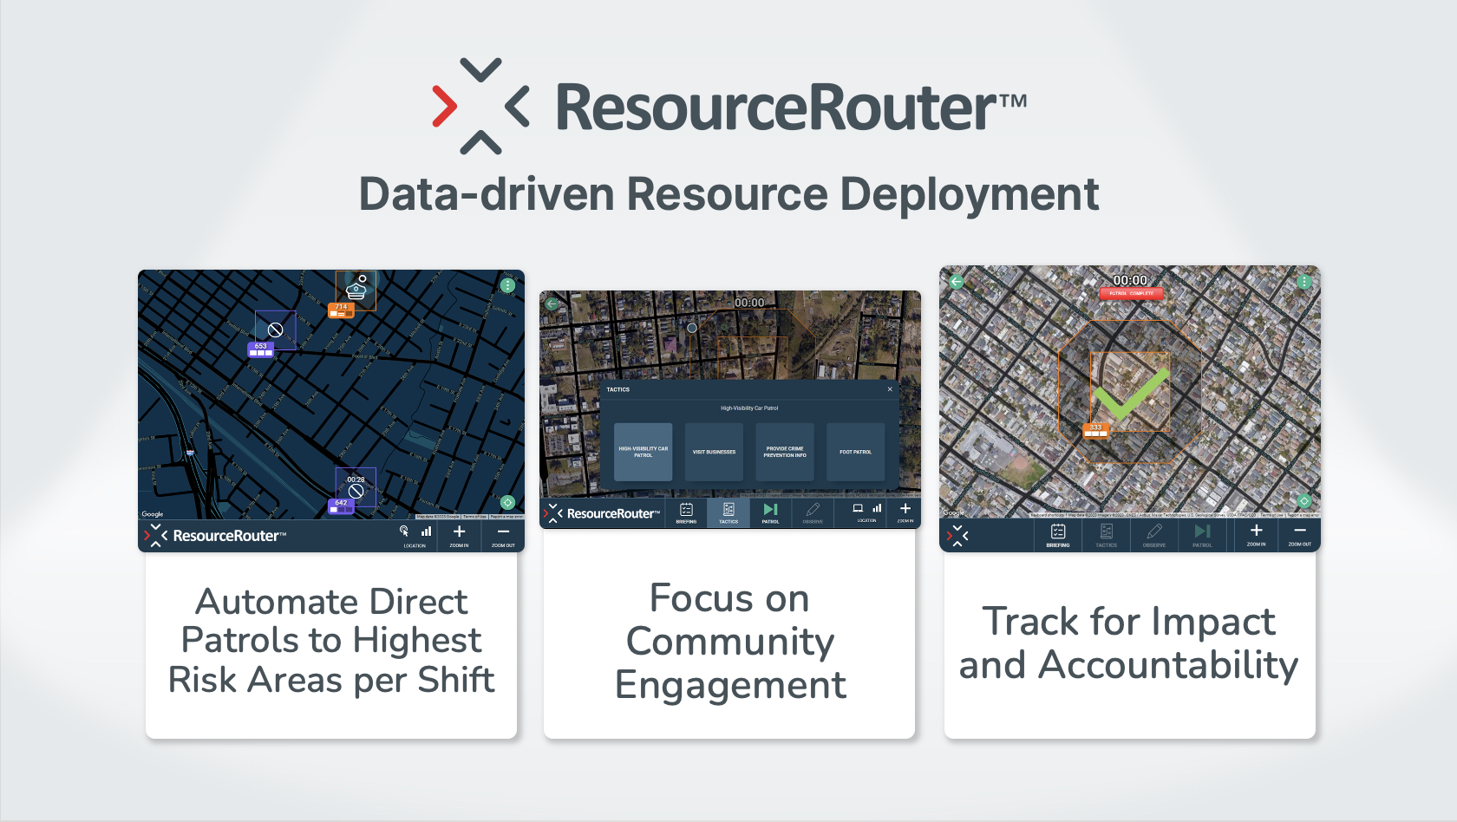Click the Location cursor icon in the dark map toolbar
Viewport: 1457px width, 822px height.
pos(404,532)
